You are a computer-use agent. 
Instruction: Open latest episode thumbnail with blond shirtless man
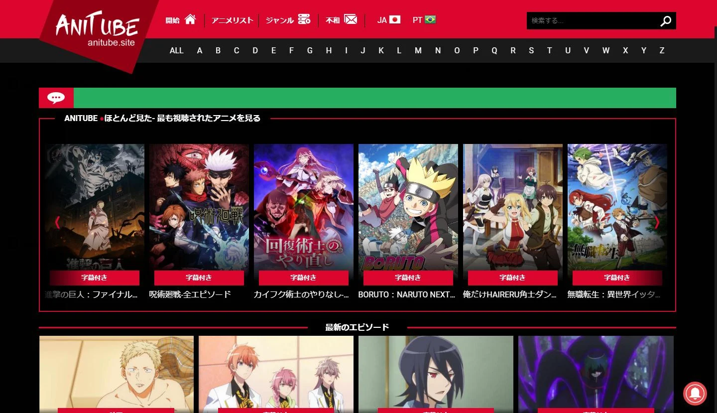coord(117,374)
